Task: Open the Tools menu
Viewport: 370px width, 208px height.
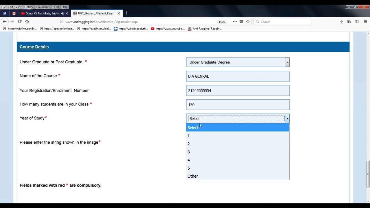Action: tap(55, 7)
